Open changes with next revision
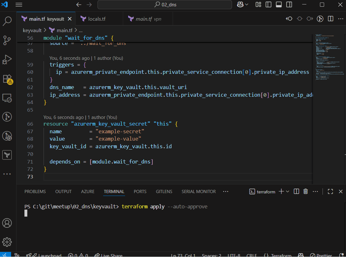This screenshot has width=346, height=257. (x=310, y=19)
